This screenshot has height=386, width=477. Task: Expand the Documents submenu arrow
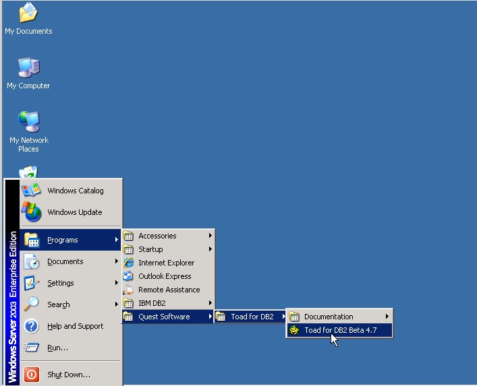pos(116,261)
